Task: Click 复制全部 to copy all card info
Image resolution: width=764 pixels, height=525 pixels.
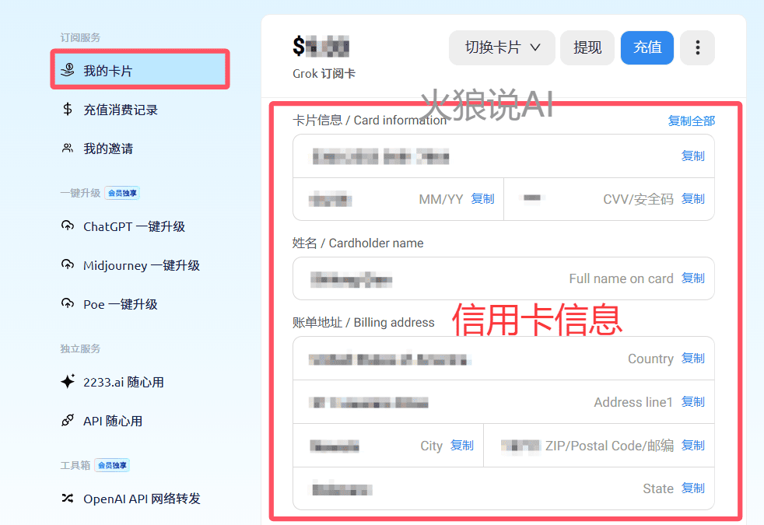Action: (691, 121)
